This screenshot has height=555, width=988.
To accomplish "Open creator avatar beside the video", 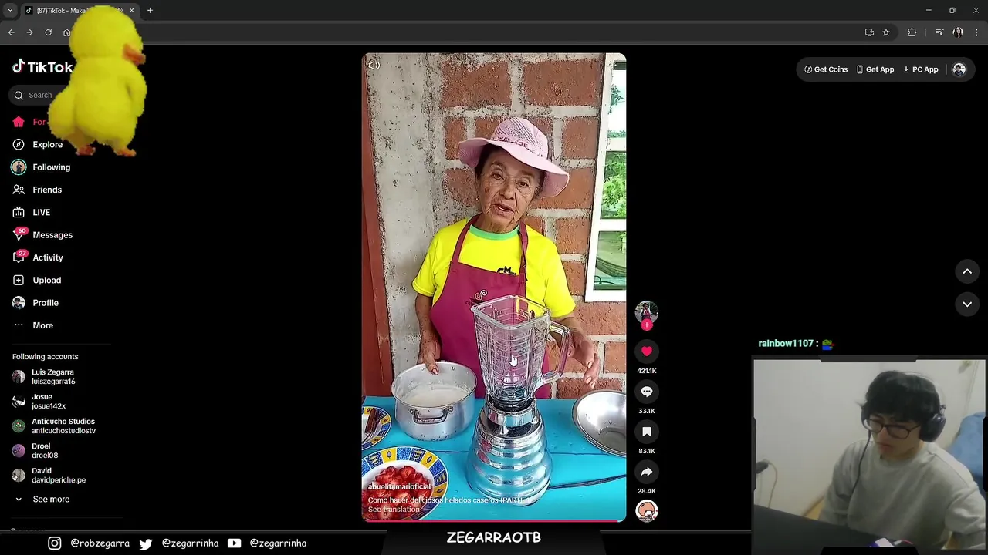I will point(647,312).
